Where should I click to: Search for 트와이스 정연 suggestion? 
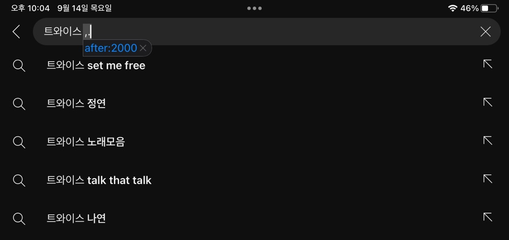76,104
